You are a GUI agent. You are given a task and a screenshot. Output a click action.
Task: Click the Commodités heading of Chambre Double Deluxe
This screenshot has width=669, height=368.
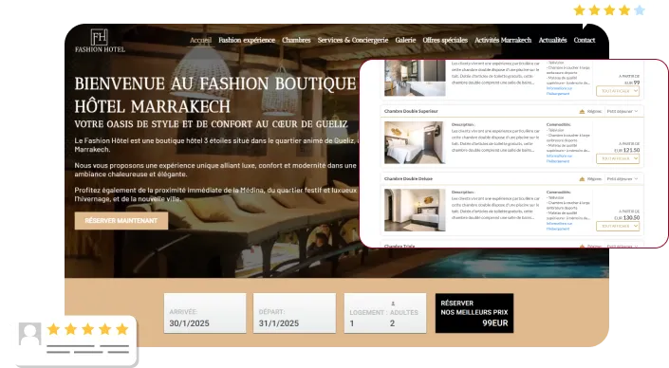(559, 192)
